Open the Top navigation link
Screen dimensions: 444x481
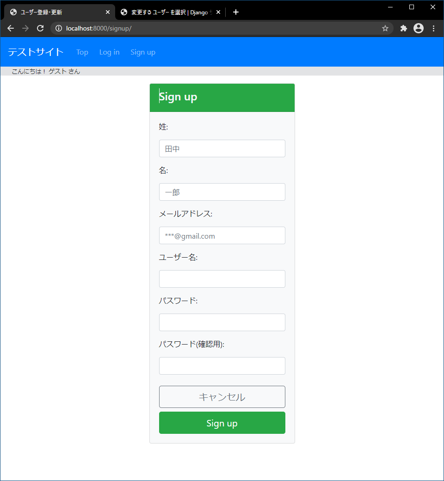82,52
